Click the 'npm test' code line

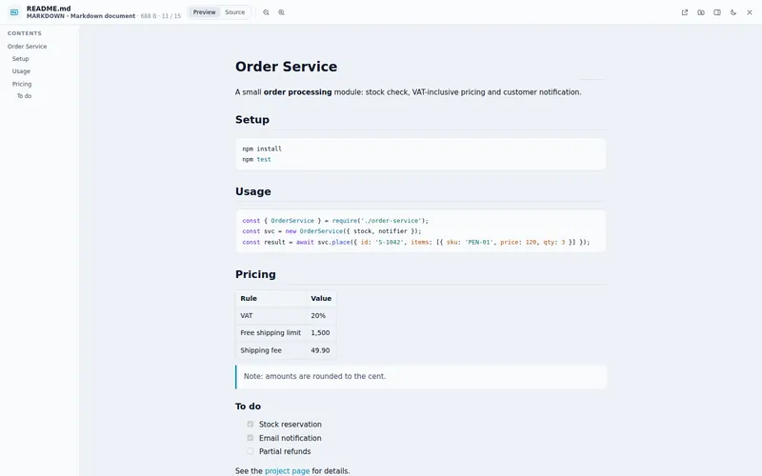[x=256, y=159]
